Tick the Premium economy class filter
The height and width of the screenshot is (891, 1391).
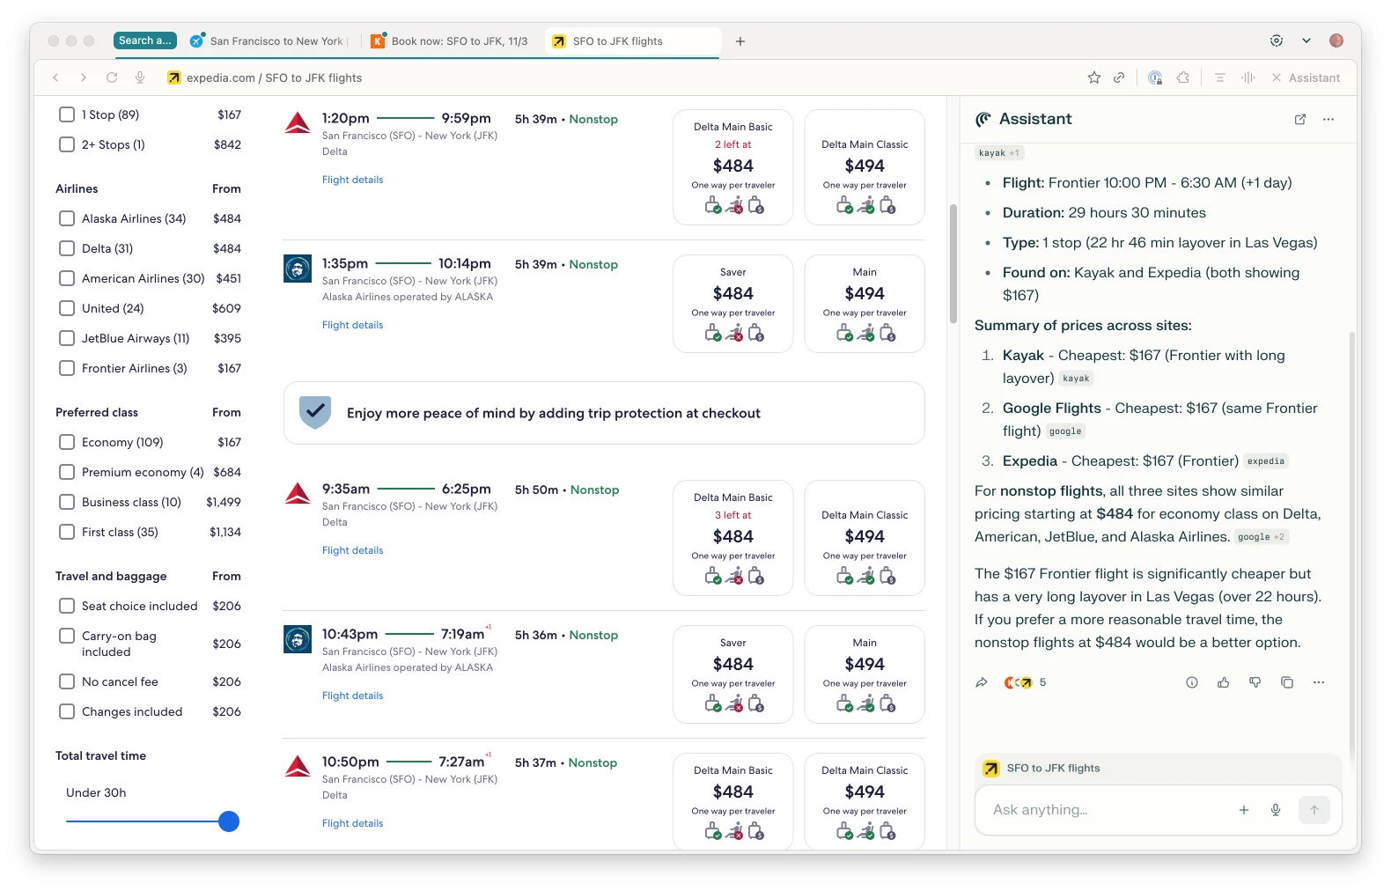67,472
